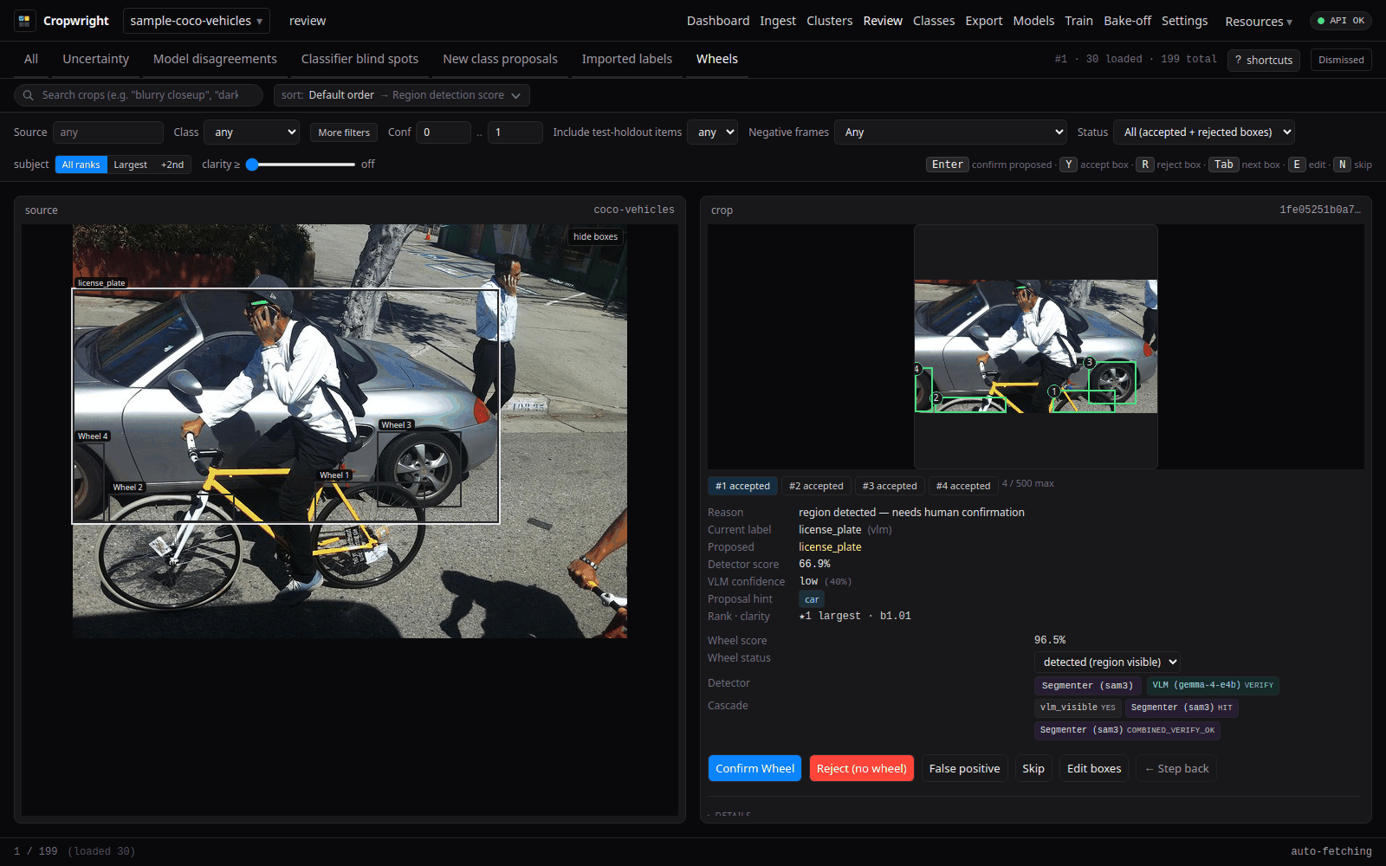The height and width of the screenshot is (866, 1386).
Task: Click the green API OK status indicator
Action: pyautogui.click(x=1340, y=21)
